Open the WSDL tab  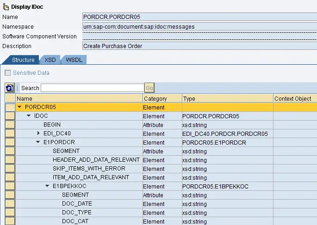[74, 60]
